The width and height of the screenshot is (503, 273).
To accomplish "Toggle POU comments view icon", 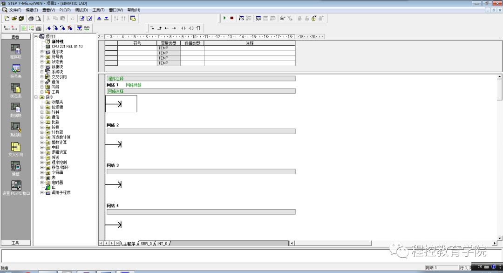I will click(24, 28).
